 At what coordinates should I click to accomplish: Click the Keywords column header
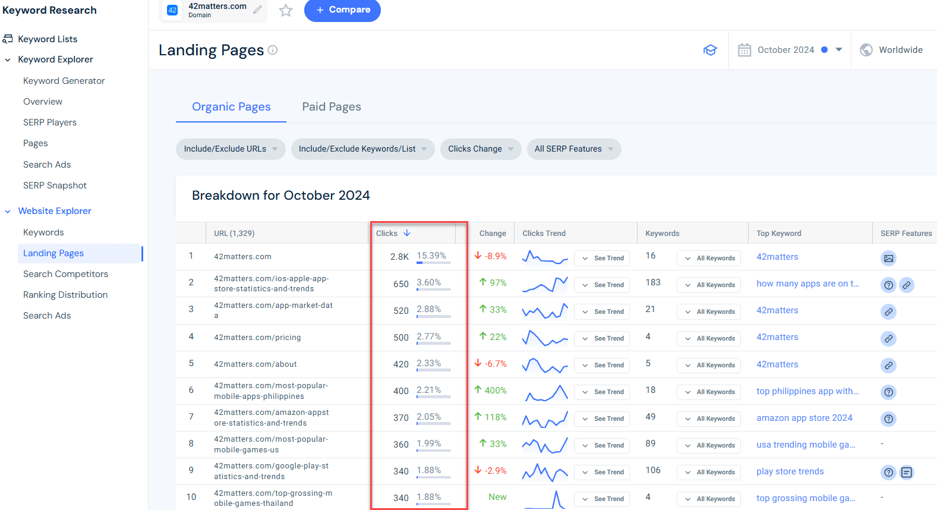[662, 233]
